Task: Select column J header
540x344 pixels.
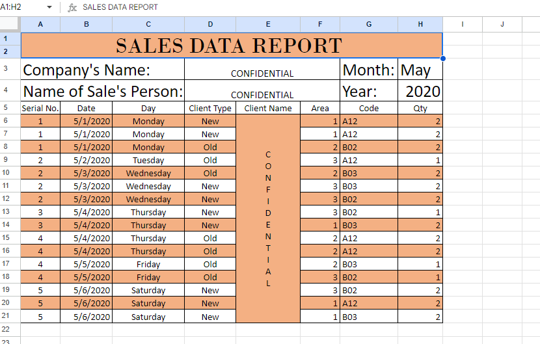Action: [502, 24]
